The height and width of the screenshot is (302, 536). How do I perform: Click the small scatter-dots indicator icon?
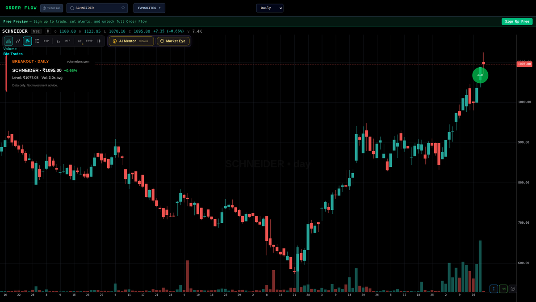tap(18, 41)
